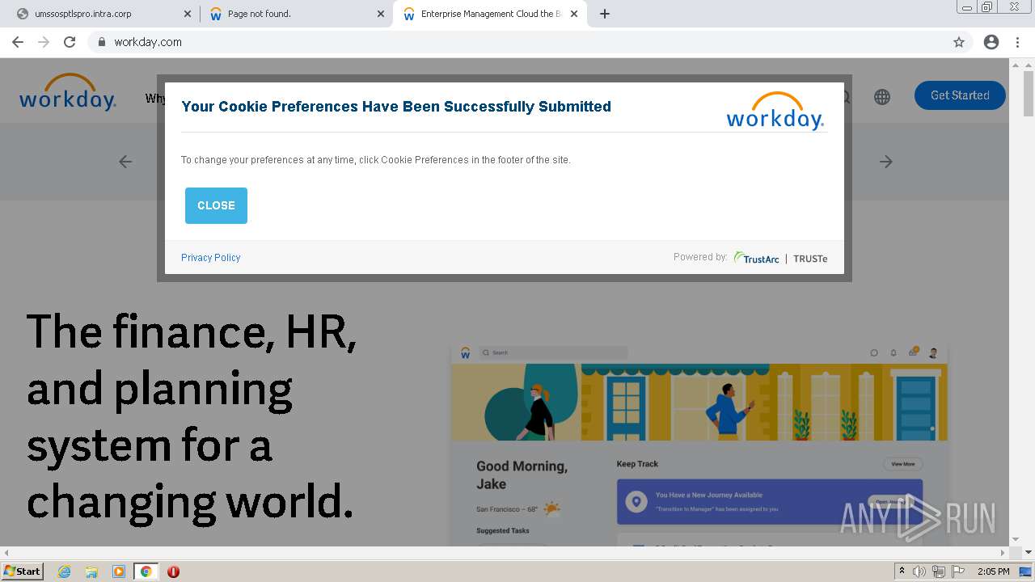The width and height of the screenshot is (1035, 582).
Task: Open the media player taskbar icon
Action: click(118, 571)
